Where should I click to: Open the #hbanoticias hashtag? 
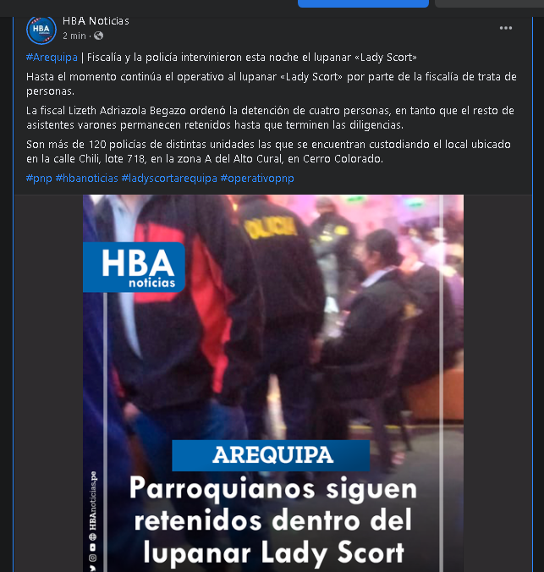[87, 179]
